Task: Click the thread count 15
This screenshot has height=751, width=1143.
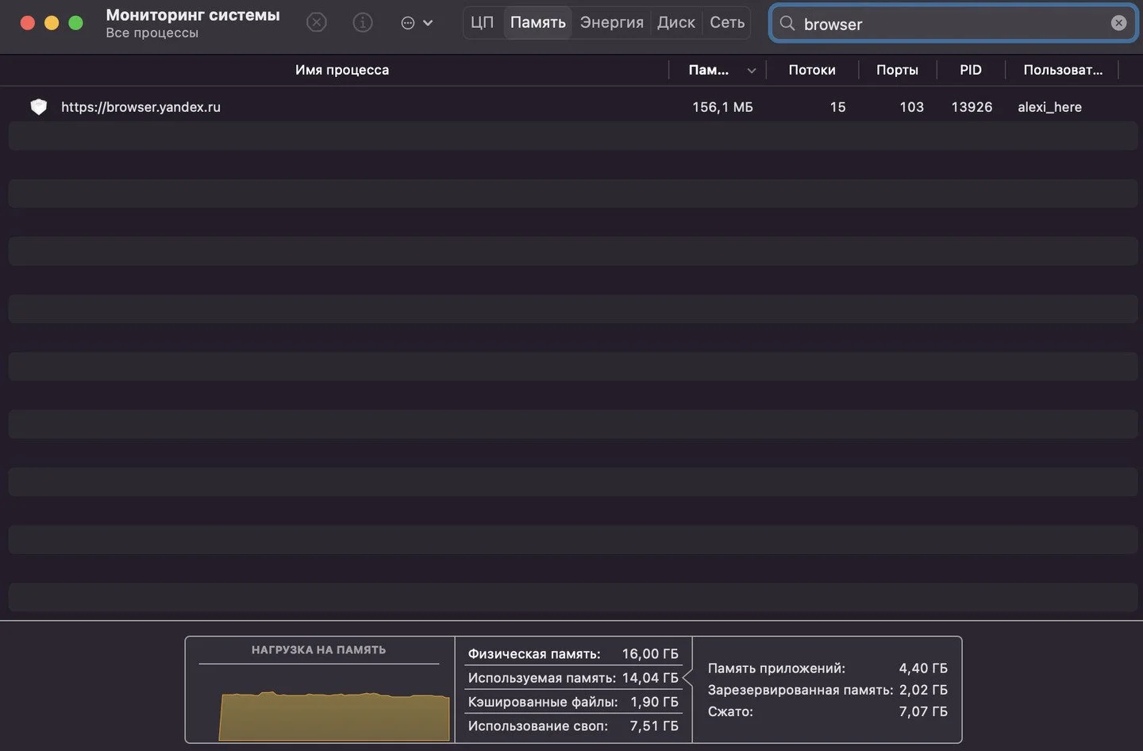Action: [837, 107]
